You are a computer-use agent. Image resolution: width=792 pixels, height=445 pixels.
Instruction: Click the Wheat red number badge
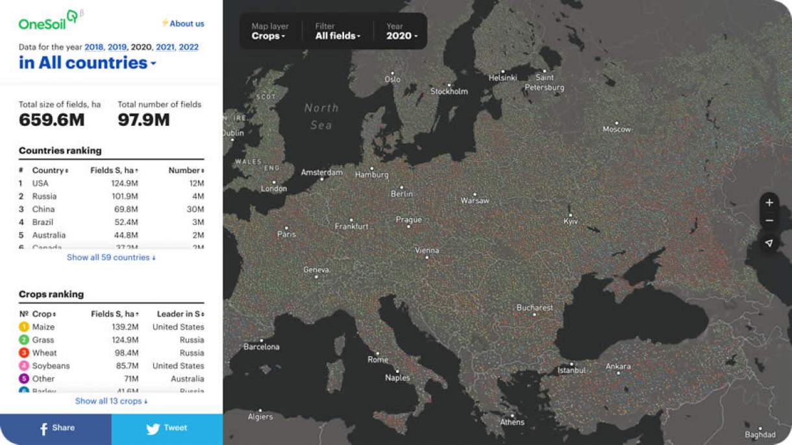pyautogui.click(x=24, y=353)
